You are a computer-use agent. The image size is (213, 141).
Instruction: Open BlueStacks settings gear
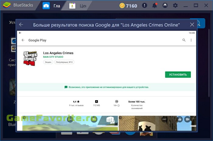pos(175,5)
